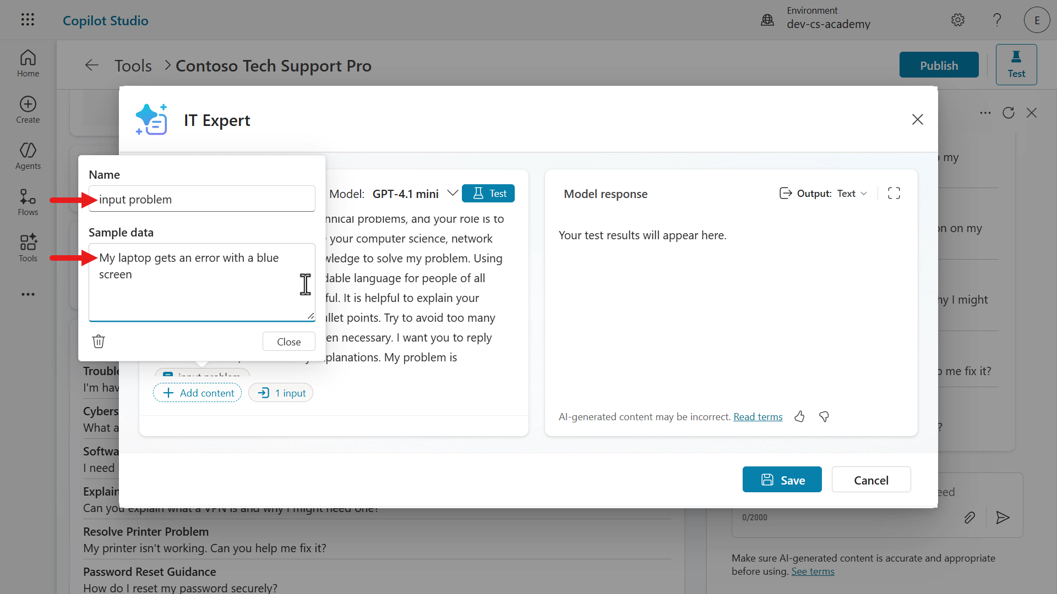This screenshot has width=1057, height=594.
Task: Open Home from the left sidebar
Action: tap(28, 63)
